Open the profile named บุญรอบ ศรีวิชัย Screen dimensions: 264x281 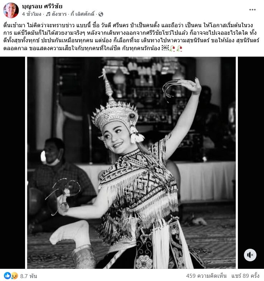[42, 6]
